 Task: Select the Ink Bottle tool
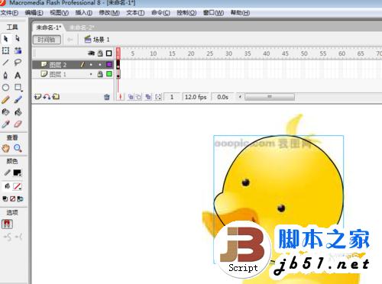(x=5, y=112)
